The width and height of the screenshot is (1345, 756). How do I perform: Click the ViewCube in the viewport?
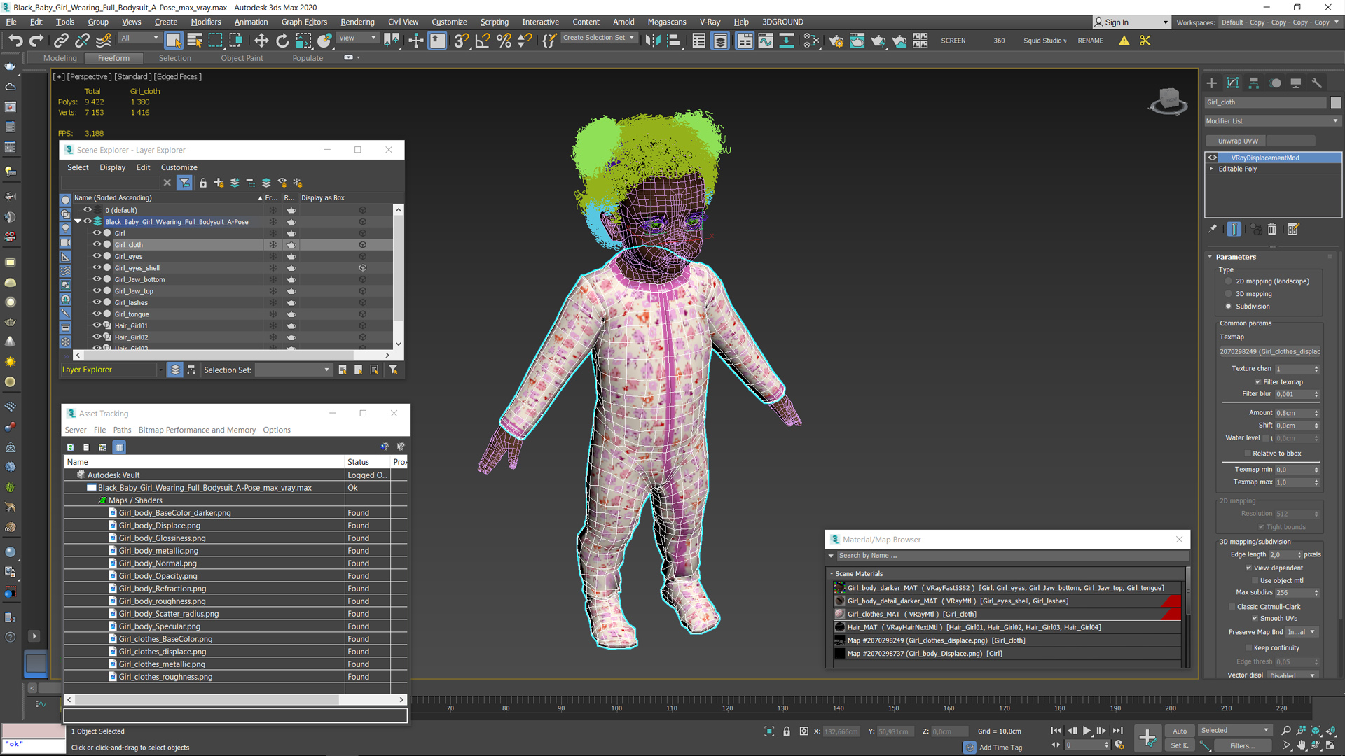(x=1168, y=101)
